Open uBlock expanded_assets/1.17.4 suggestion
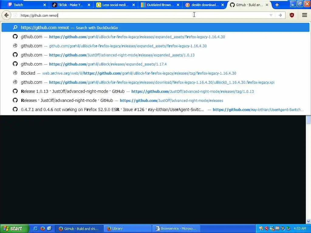The width and height of the screenshot is (311, 233). 155,64
